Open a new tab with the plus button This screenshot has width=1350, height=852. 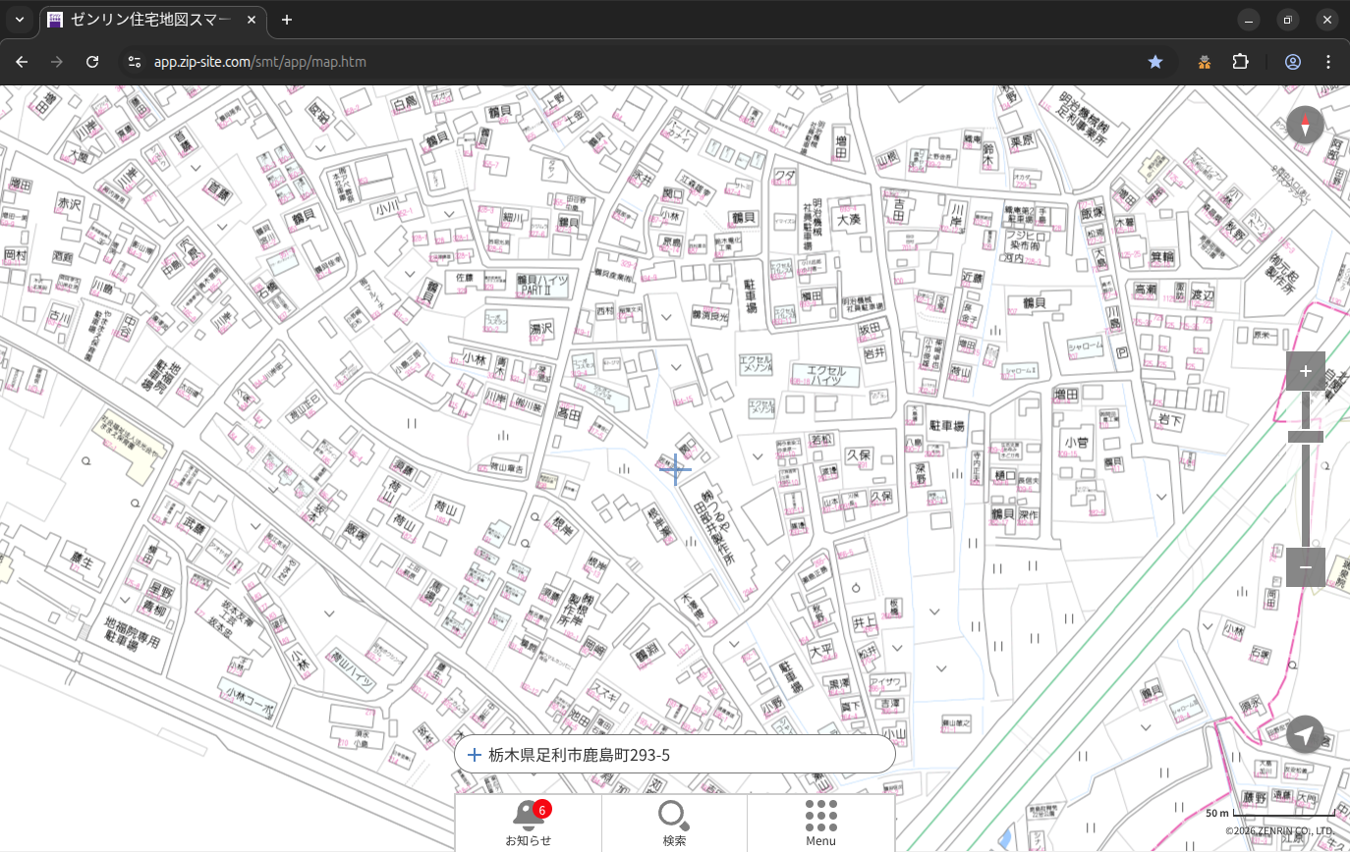pos(287,20)
